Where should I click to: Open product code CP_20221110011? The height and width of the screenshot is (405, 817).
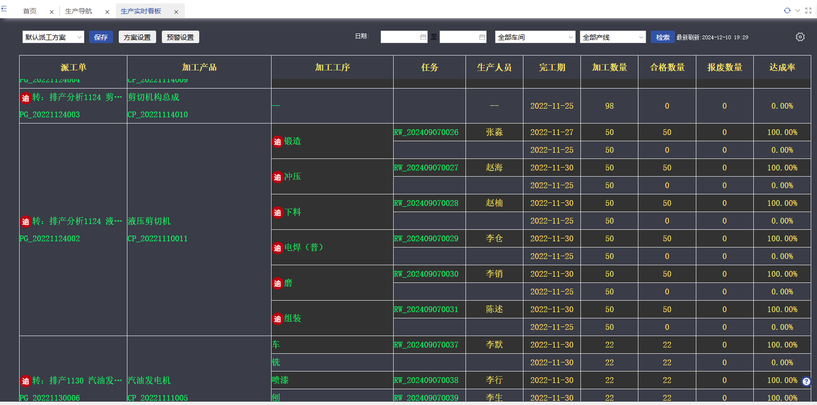point(158,238)
